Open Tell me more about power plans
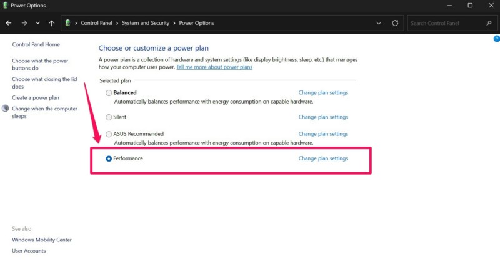Viewport: 500px width, 262px height. (x=214, y=67)
